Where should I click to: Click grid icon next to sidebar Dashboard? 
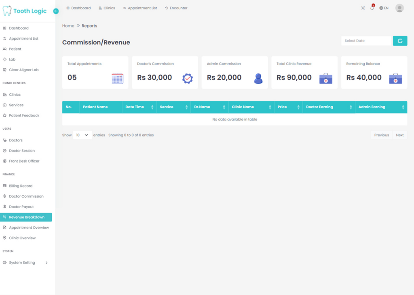tap(4, 28)
